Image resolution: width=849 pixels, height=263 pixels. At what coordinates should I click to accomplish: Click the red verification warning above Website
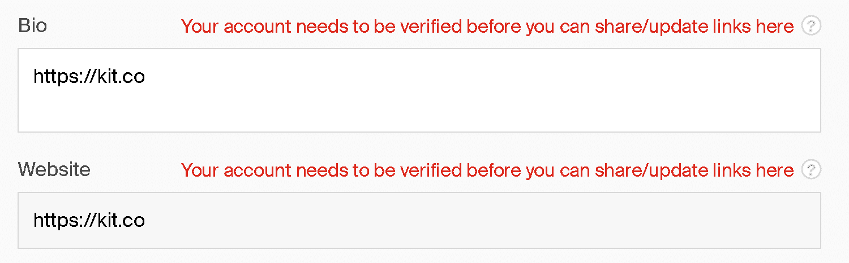coord(487,170)
